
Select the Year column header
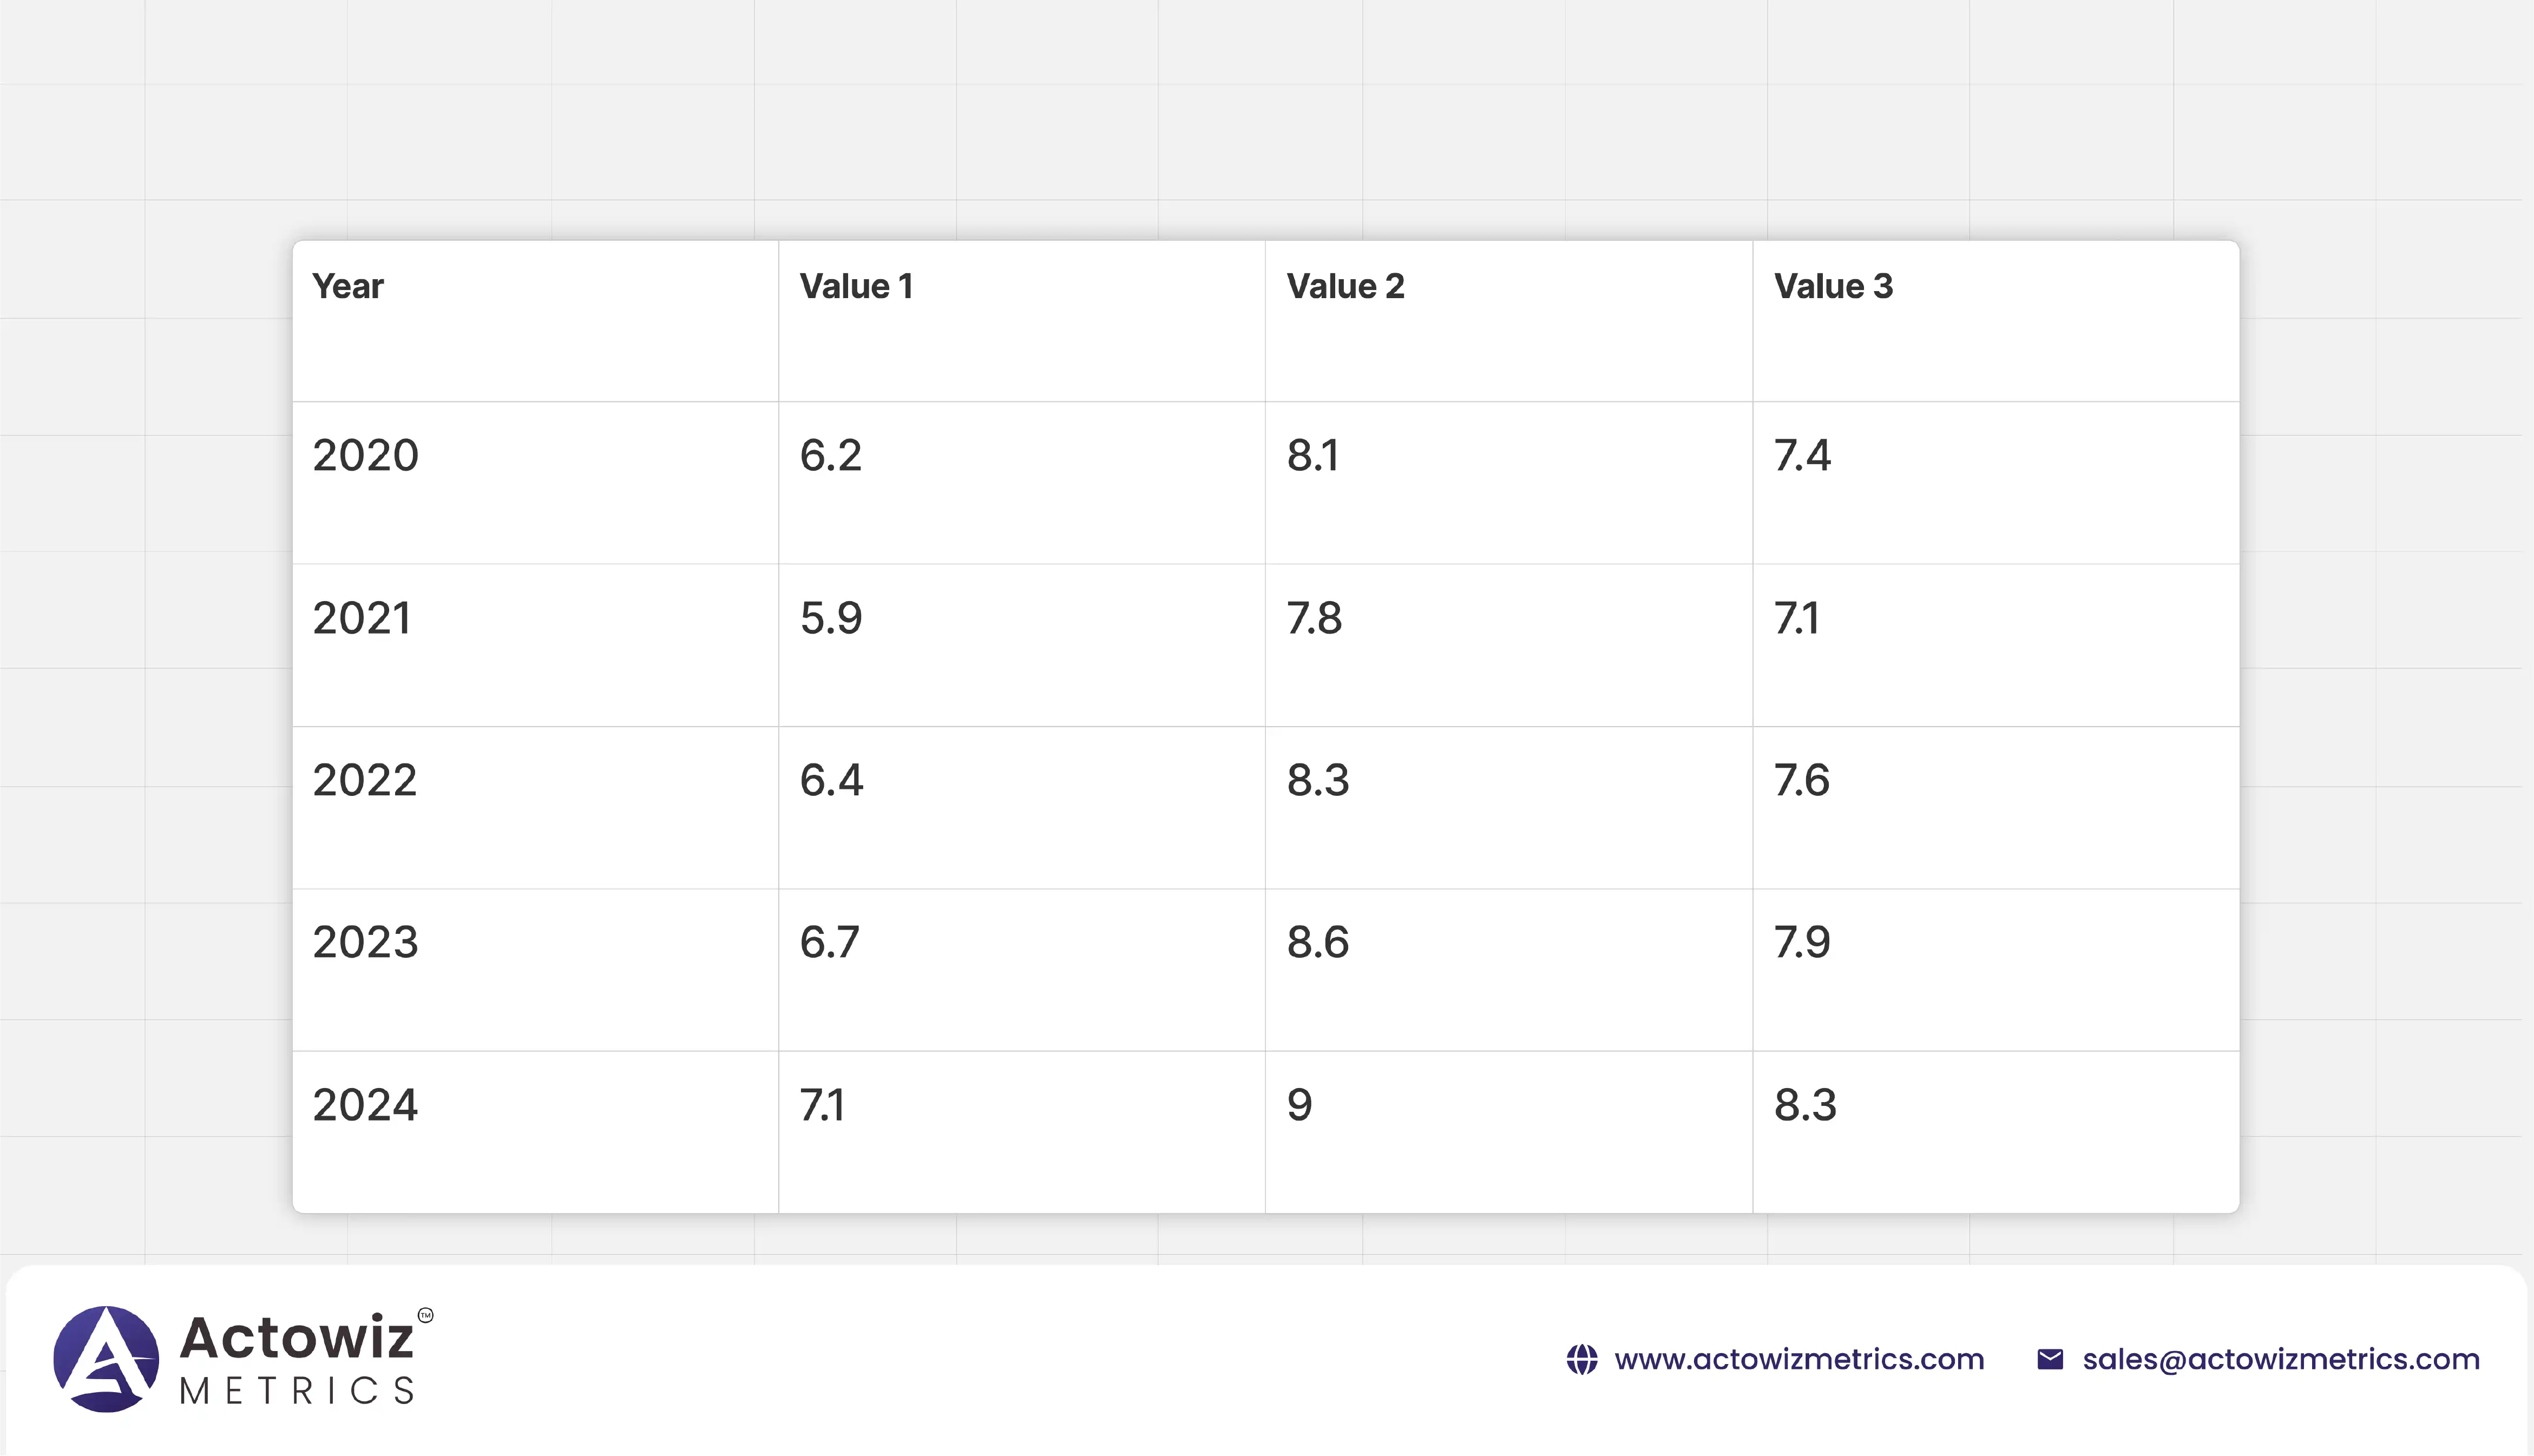348,287
